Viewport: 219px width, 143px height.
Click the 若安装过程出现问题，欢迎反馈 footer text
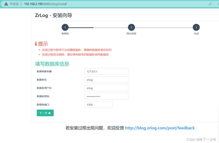pyautogui.click(x=95, y=128)
